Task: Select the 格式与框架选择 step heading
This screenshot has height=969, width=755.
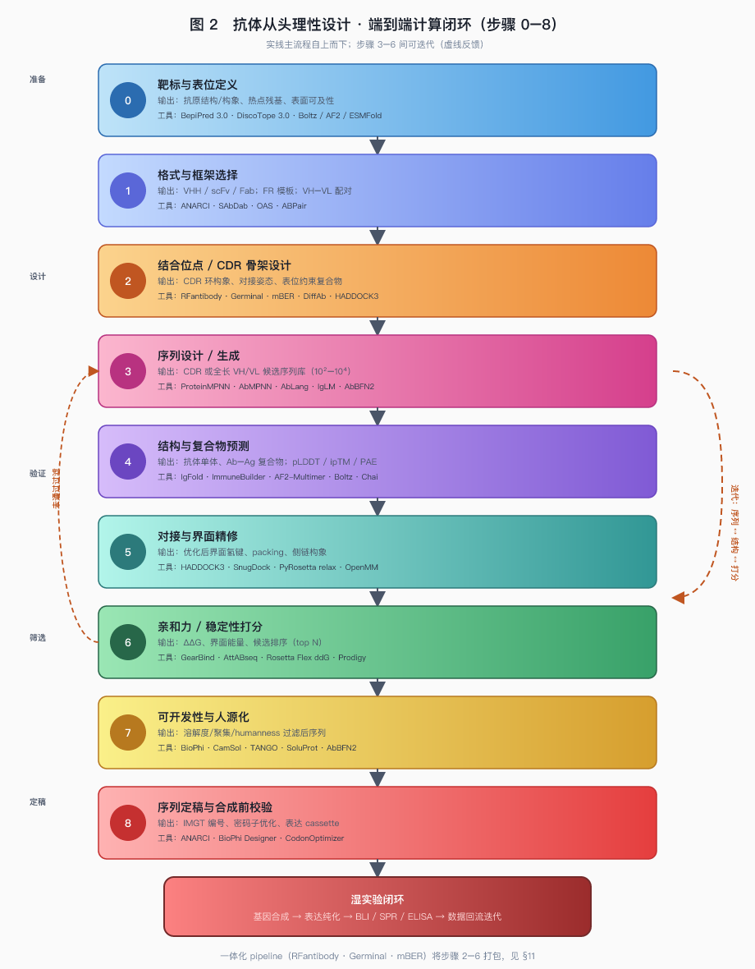Action: pyautogui.click(x=198, y=175)
